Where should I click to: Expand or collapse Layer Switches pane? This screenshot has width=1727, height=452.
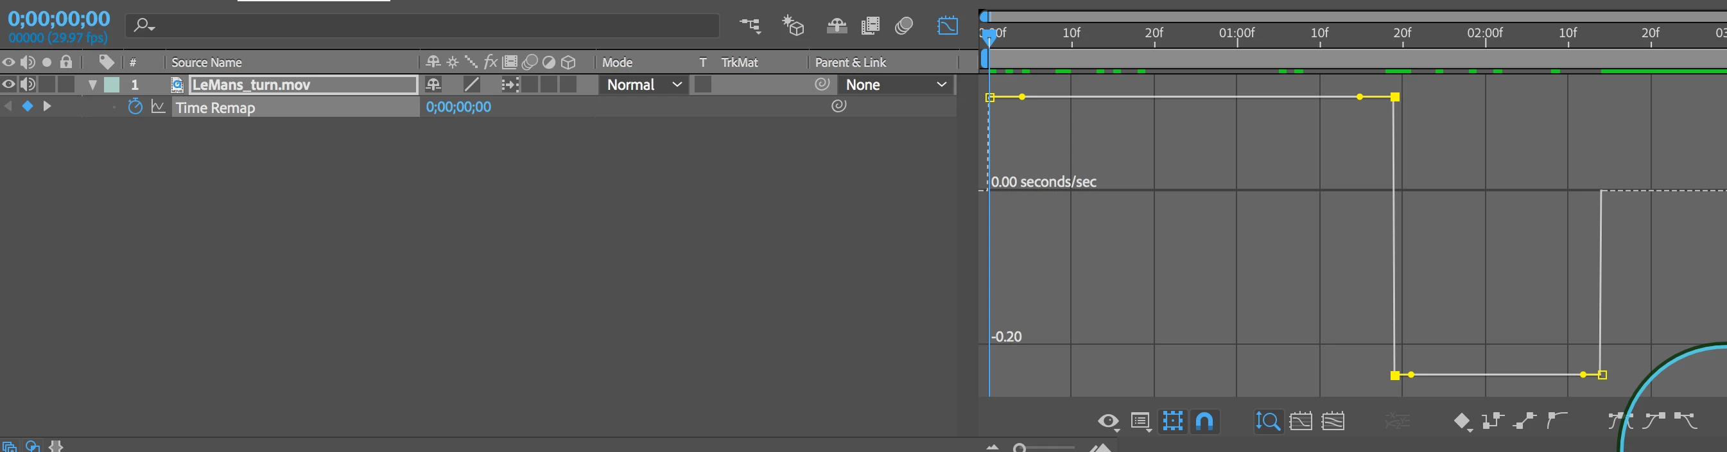(x=10, y=446)
